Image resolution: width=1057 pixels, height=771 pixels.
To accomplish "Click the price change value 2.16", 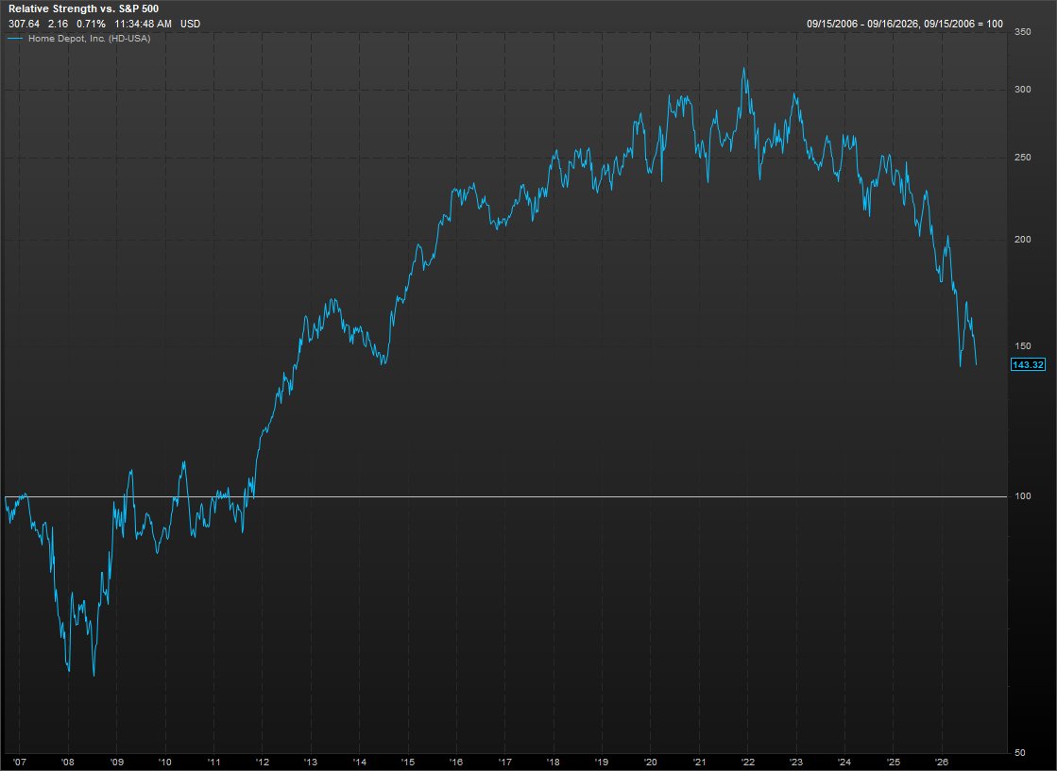I will pos(58,24).
